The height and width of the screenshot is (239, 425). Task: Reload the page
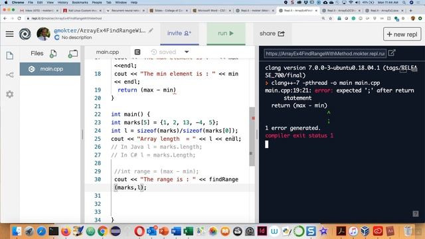pyautogui.click(x=19, y=19)
